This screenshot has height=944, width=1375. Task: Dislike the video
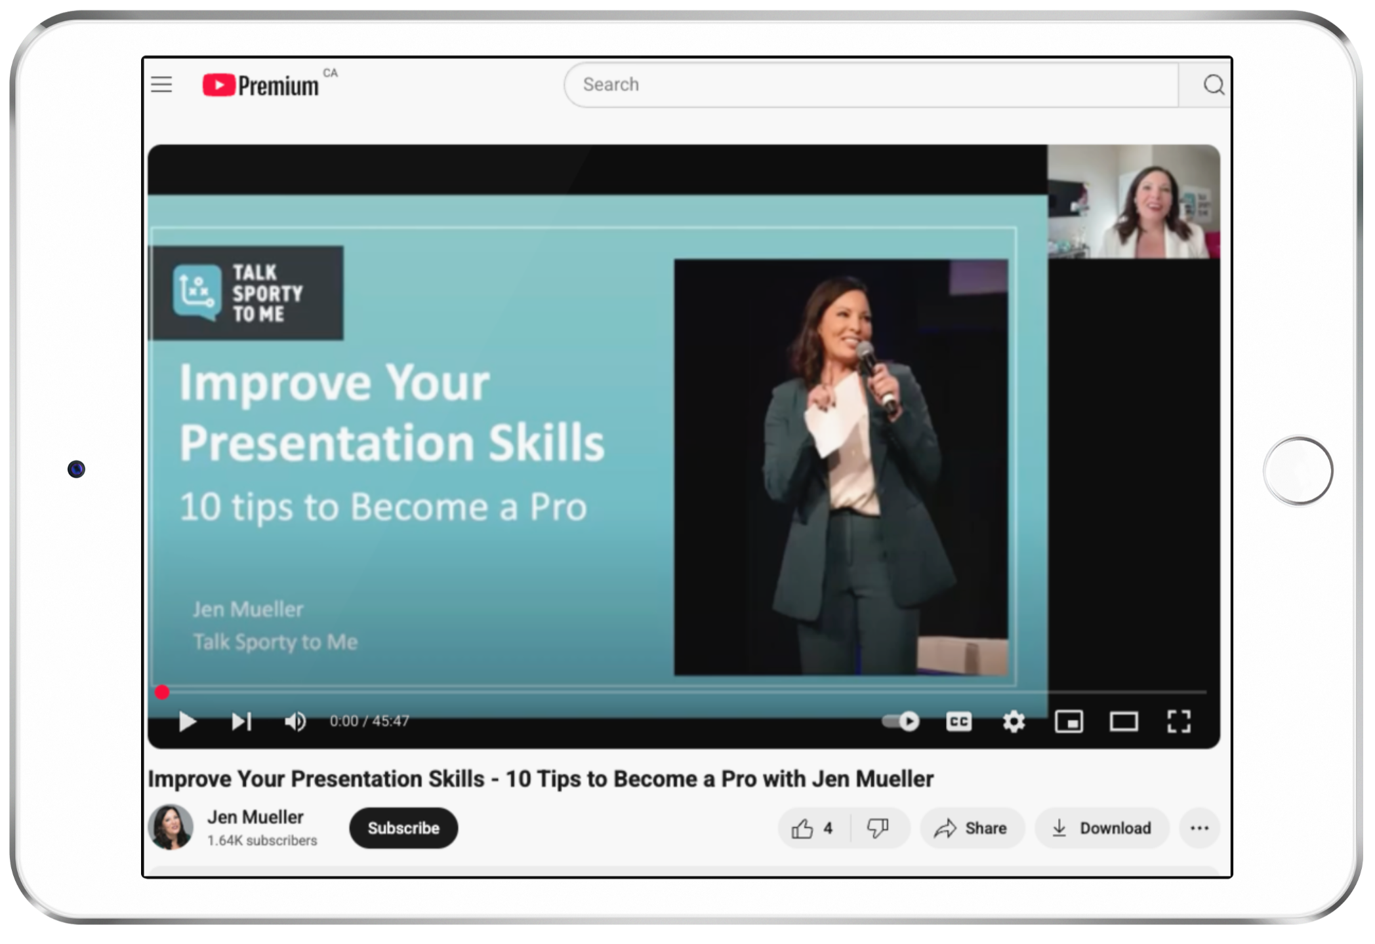click(878, 829)
